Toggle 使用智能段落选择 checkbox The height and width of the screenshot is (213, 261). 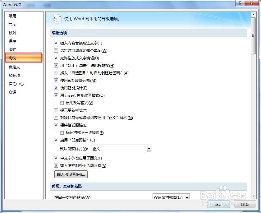tap(56, 81)
